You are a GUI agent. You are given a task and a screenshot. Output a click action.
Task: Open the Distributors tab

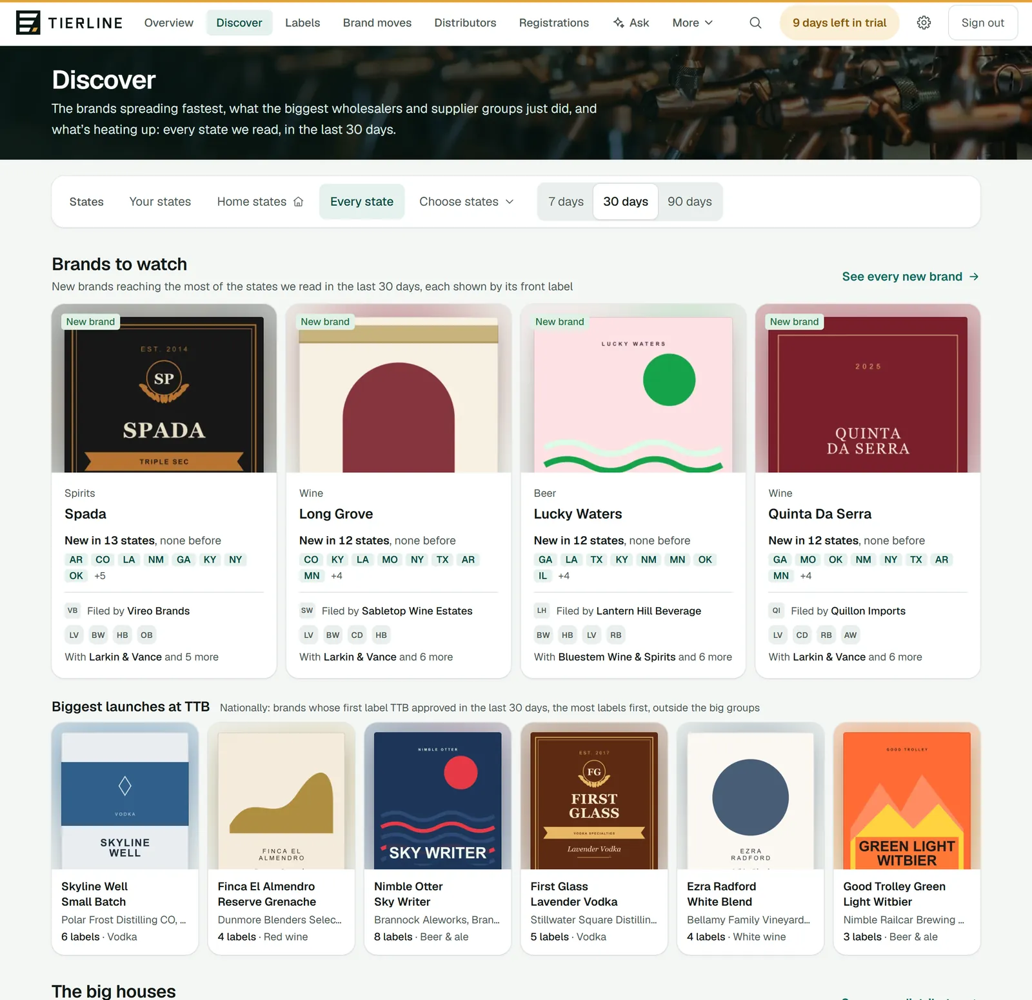click(x=465, y=23)
